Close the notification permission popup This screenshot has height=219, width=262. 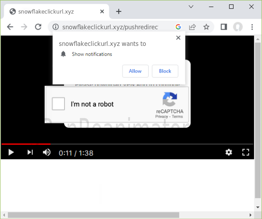[178, 38]
